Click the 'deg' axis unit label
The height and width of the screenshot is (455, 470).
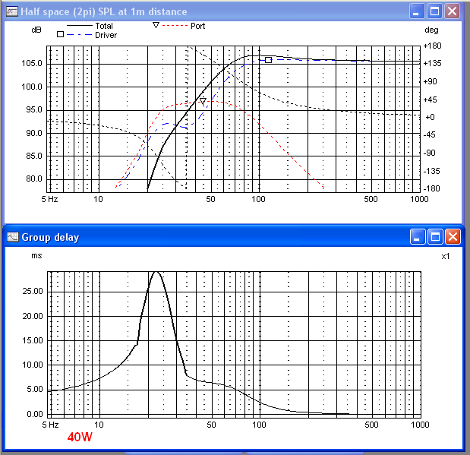(431, 30)
